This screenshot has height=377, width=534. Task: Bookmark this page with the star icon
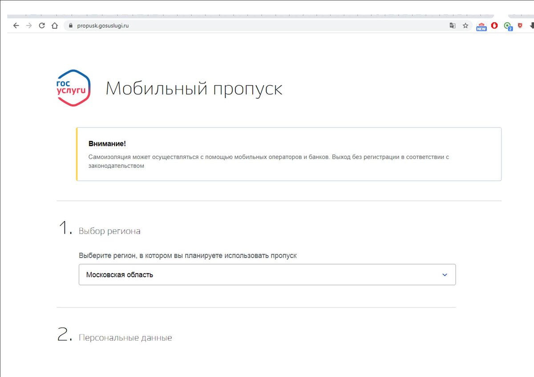[465, 26]
